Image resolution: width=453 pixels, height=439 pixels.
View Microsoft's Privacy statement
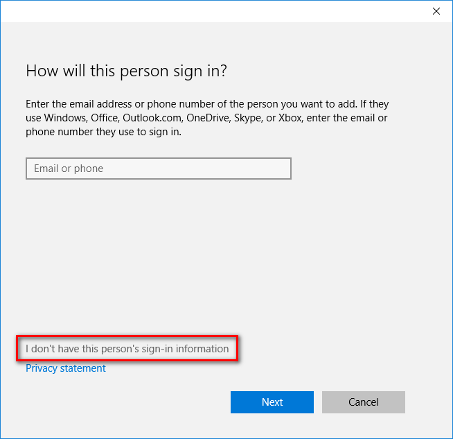[66, 368]
